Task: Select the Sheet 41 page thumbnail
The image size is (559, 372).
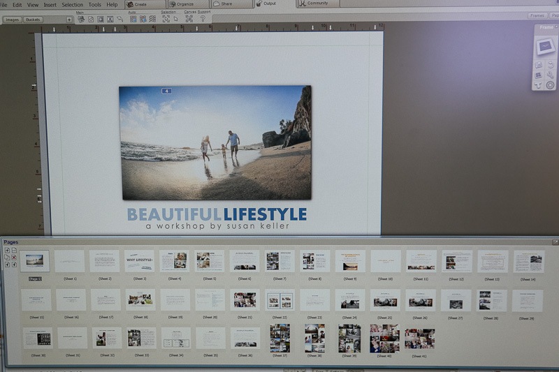Action: [419, 338]
